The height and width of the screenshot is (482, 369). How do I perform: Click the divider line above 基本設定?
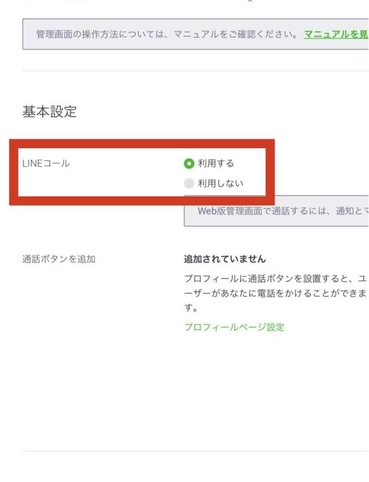click(x=195, y=71)
